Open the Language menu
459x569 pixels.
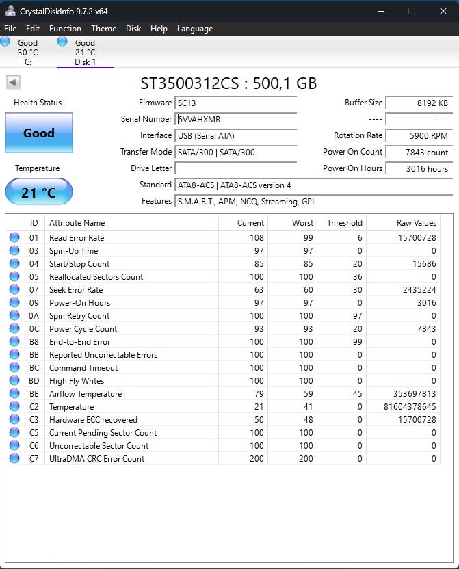point(195,29)
